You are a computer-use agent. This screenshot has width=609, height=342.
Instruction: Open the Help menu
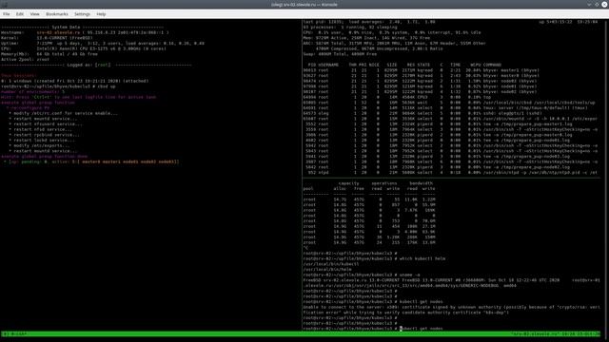(x=101, y=14)
